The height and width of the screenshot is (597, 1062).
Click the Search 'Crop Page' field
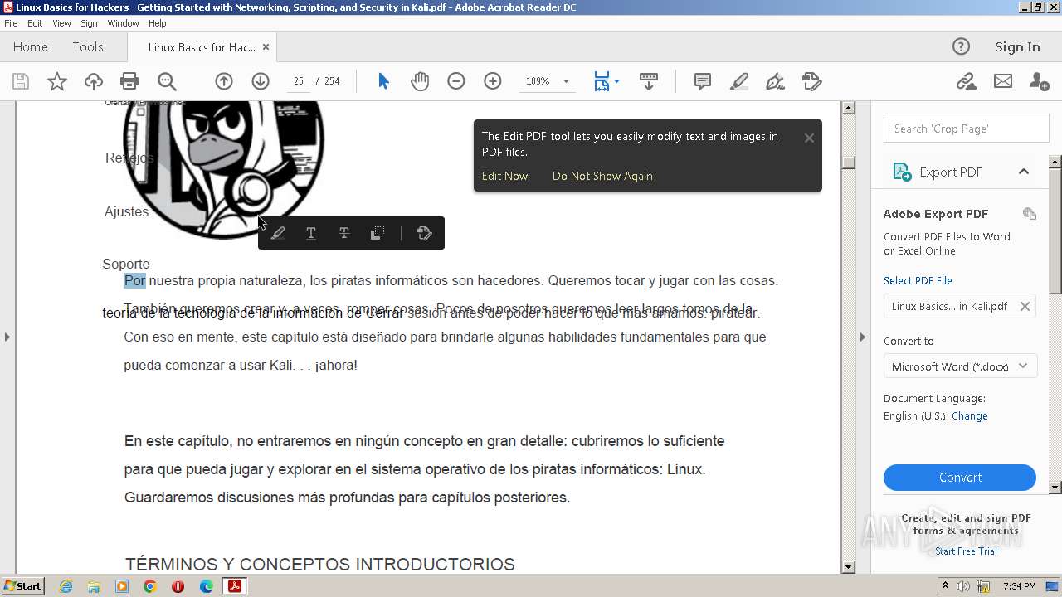tap(967, 129)
